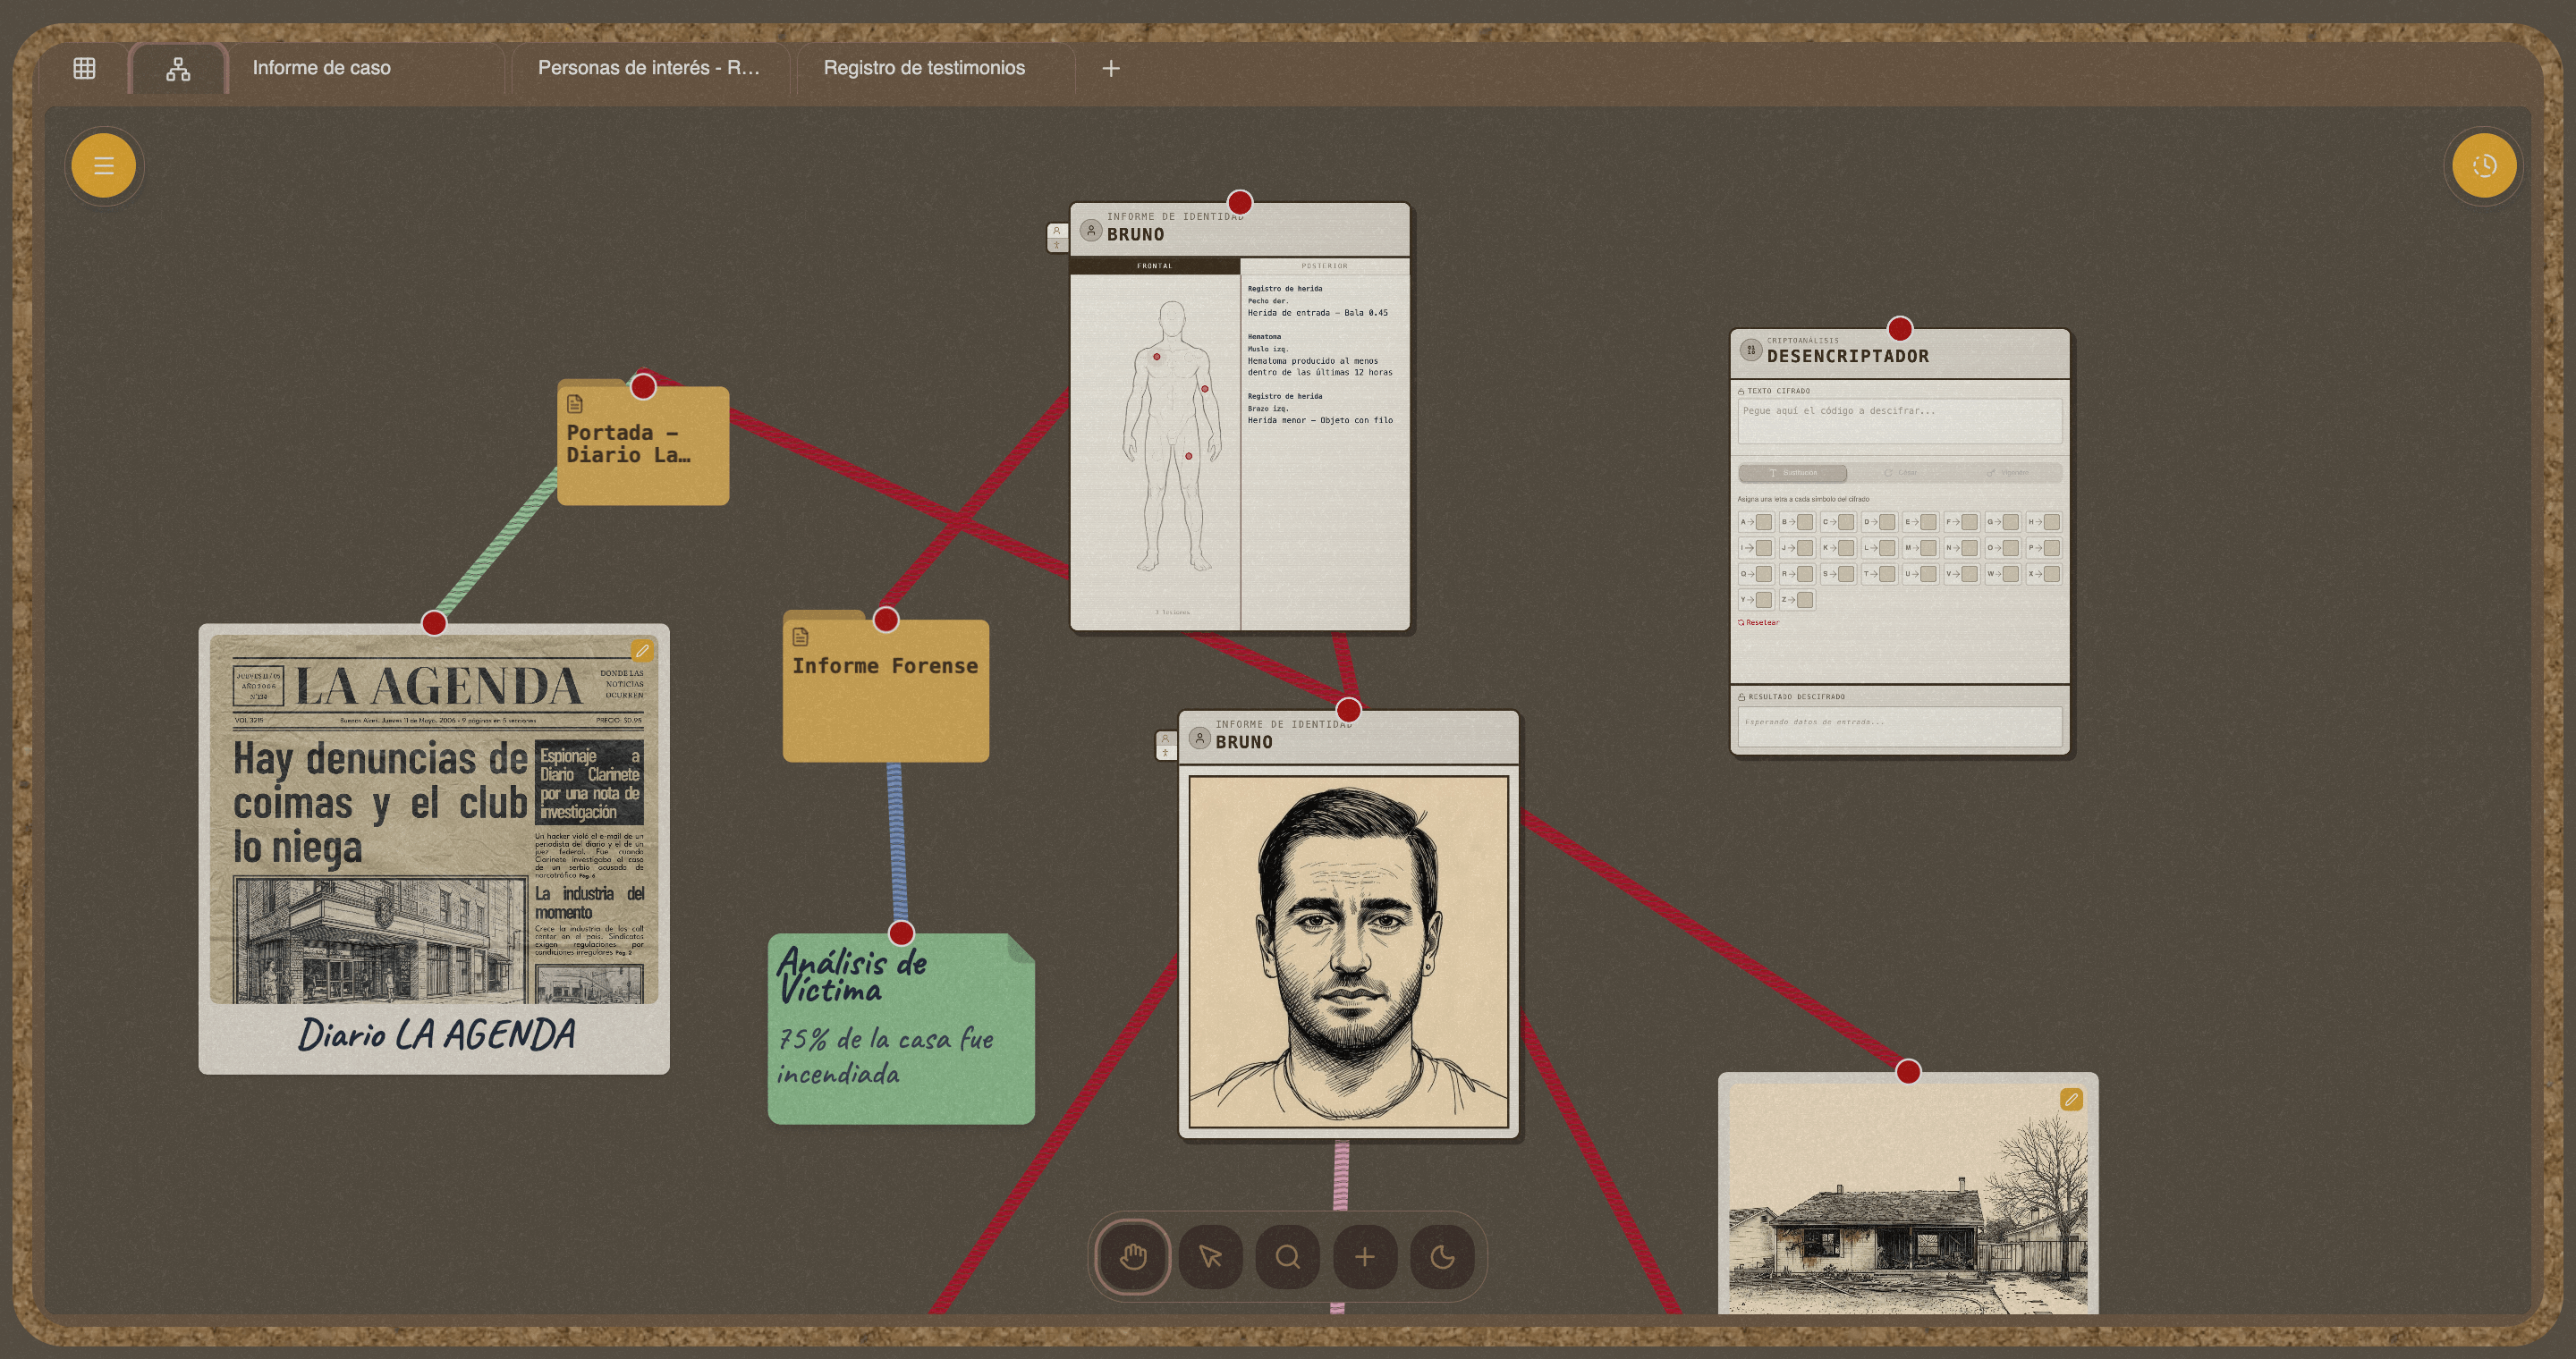
Task: Click edit pencil on La Agenda newspaper
Action: pyautogui.click(x=642, y=651)
